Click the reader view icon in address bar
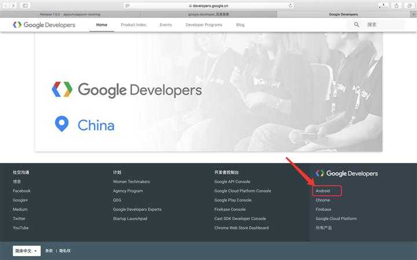The width and height of the screenshot is (417, 260). click(x=127, y=6)
